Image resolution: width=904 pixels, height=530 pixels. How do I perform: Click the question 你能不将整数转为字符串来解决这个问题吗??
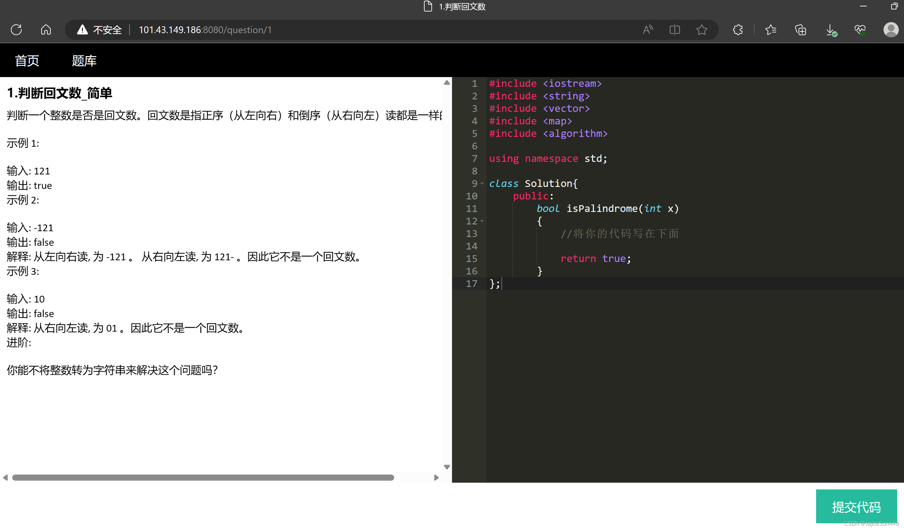112,370
